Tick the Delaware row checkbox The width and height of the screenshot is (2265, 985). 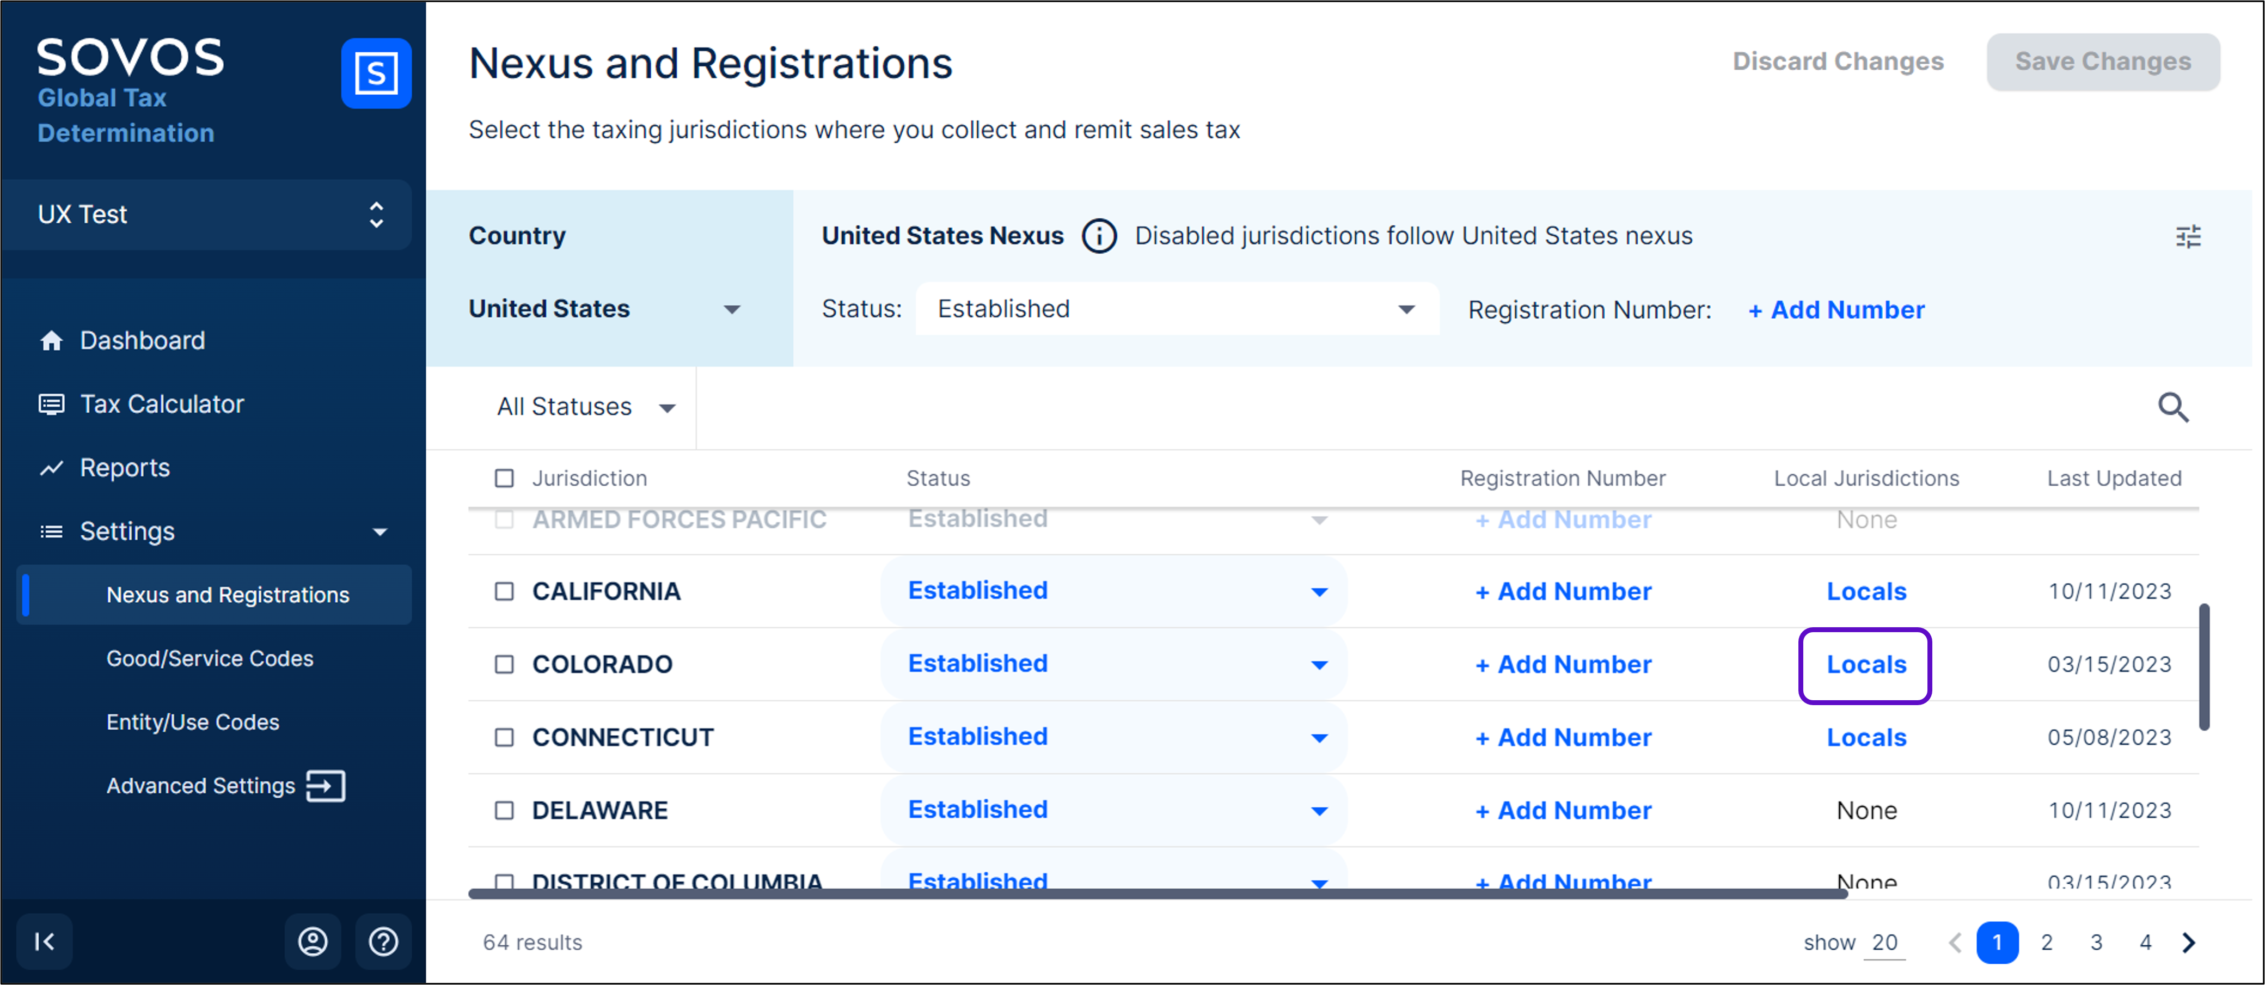tap(504, 810)
